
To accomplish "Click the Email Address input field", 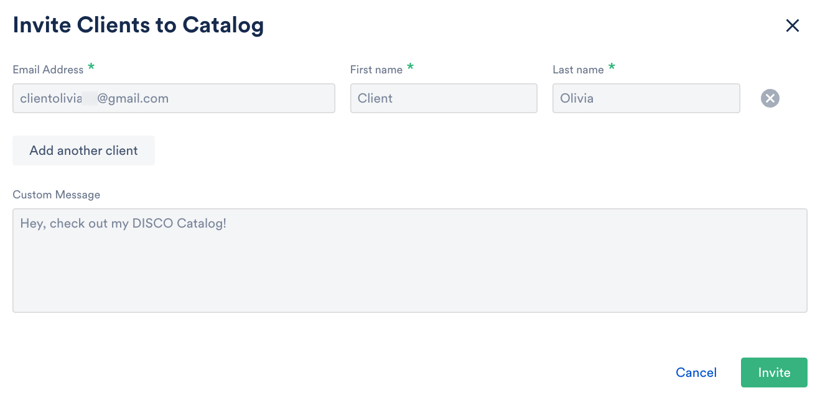I will click(174, 98).
